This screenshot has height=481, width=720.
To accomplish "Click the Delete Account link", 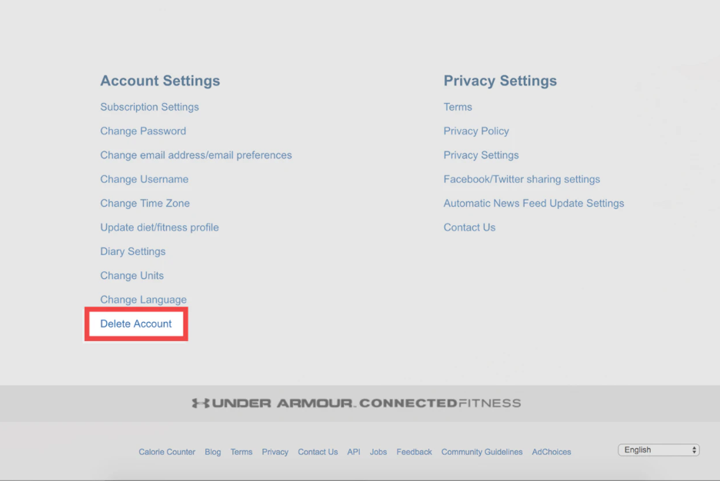I will click(x=136, y=323).
